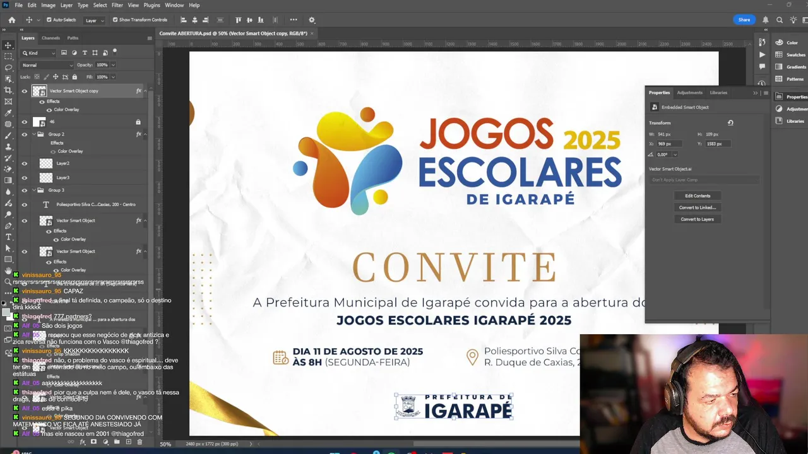Open the Opacity slider dropdown arrow
The height and width of the screenshot is (454, 808).
[x=113, y=65]
